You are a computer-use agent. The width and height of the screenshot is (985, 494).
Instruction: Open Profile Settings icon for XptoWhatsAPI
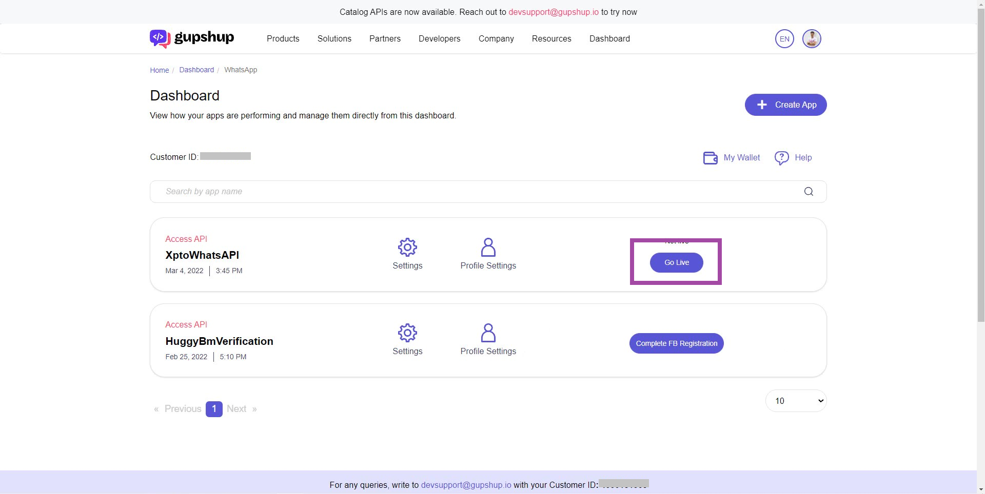tap(488, 248)
